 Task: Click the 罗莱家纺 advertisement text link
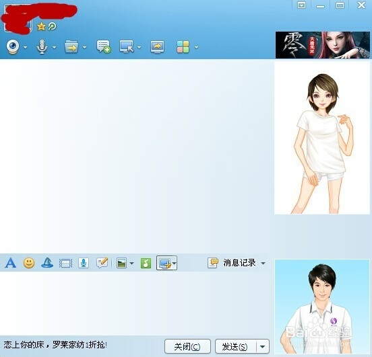55,345
